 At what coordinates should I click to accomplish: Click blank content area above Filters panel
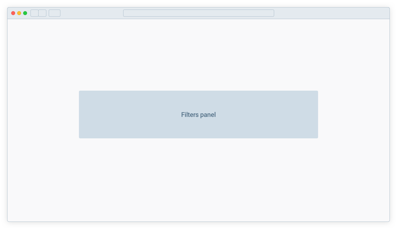coord(198,55)
